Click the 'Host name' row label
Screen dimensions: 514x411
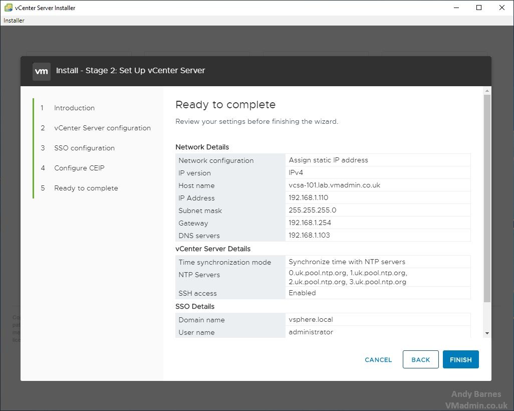click(x=197, y=185)
